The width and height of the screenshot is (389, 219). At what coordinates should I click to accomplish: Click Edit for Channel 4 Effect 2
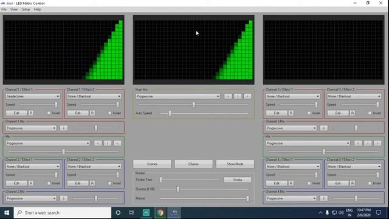[338, 183]
